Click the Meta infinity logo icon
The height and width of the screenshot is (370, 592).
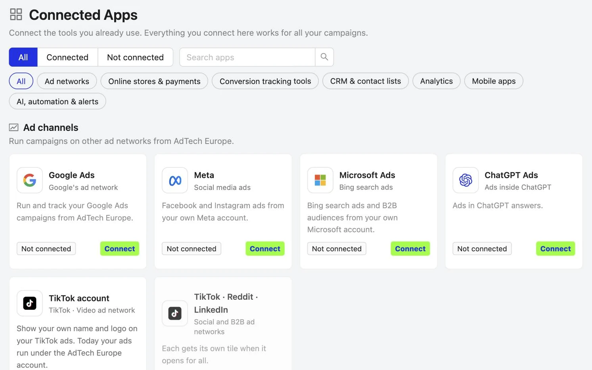175,180
